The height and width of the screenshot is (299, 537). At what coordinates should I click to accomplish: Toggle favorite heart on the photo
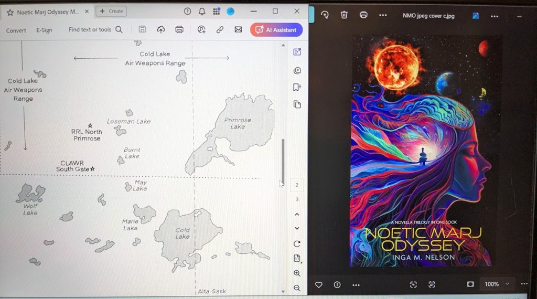tap(318, 284)
